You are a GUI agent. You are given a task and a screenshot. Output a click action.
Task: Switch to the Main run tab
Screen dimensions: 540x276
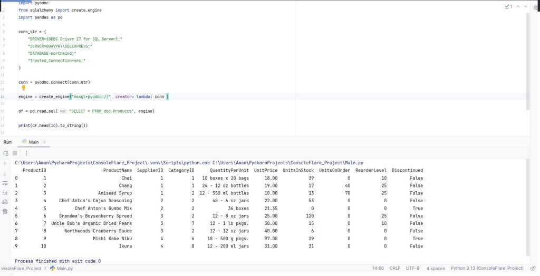[34, 142]
